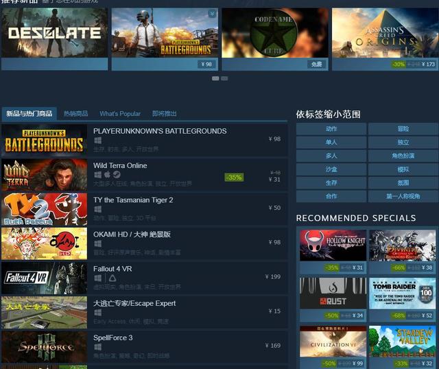
Task: Click Windows icon under TY the Tasmanian Tiger 2
Action: [97, 209]
